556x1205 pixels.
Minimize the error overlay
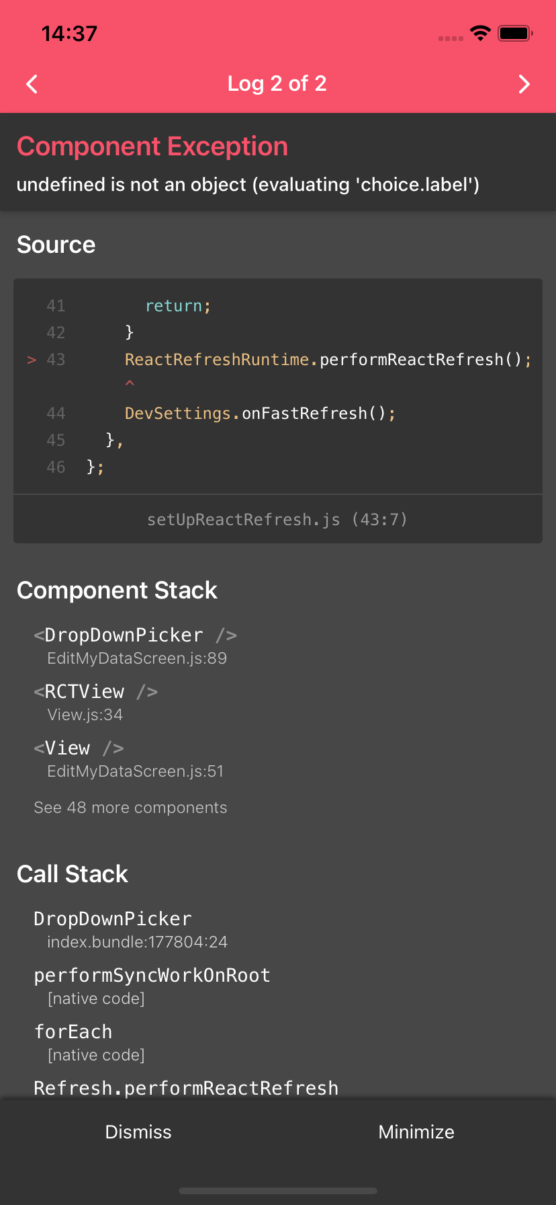[x=416, y=1132]
